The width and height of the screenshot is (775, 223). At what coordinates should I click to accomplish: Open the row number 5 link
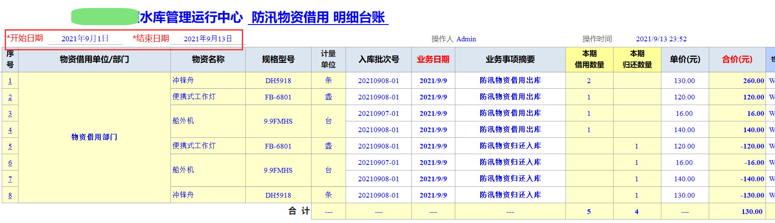[10, 146]
